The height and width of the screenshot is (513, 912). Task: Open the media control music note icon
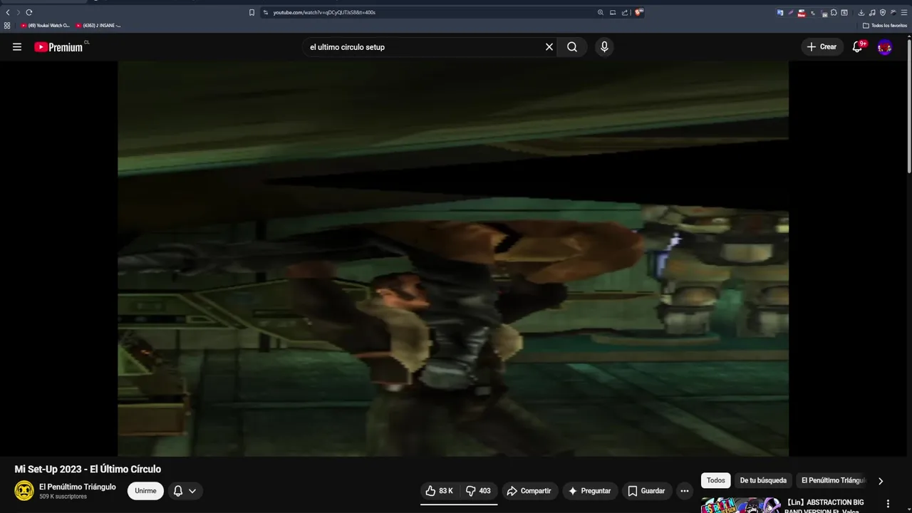pos(872,13)
